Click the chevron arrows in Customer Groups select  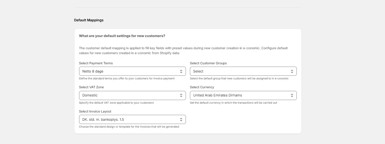point(292,71)
